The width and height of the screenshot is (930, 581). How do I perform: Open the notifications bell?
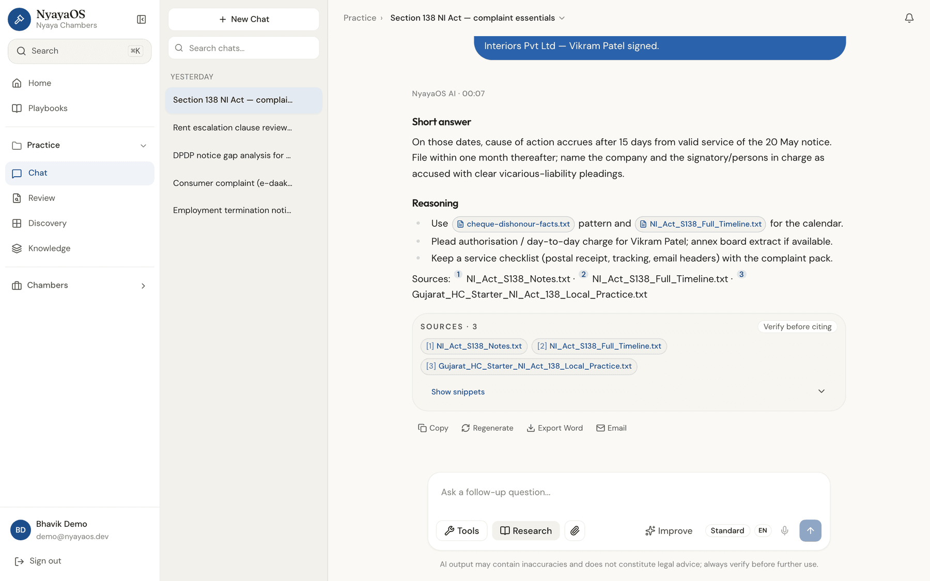click(x=909, y=18)
